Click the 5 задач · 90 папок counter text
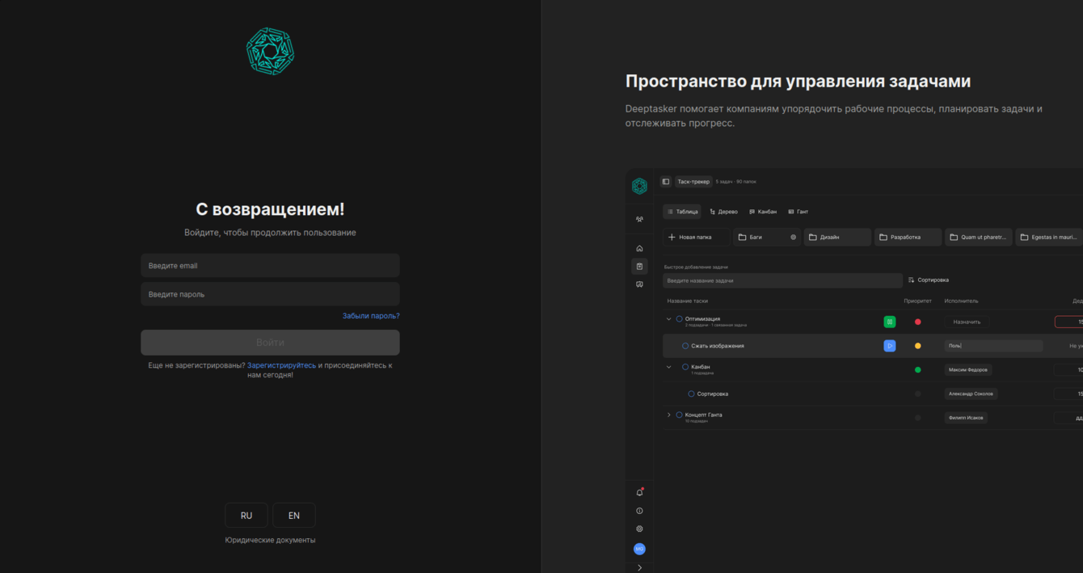Screen dimensions: 1083x573 pyautogui.click(x=735, y=182)
